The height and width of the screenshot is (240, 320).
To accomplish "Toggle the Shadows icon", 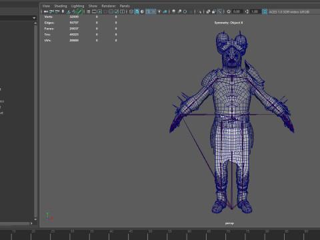I will (x=165, y=11).
